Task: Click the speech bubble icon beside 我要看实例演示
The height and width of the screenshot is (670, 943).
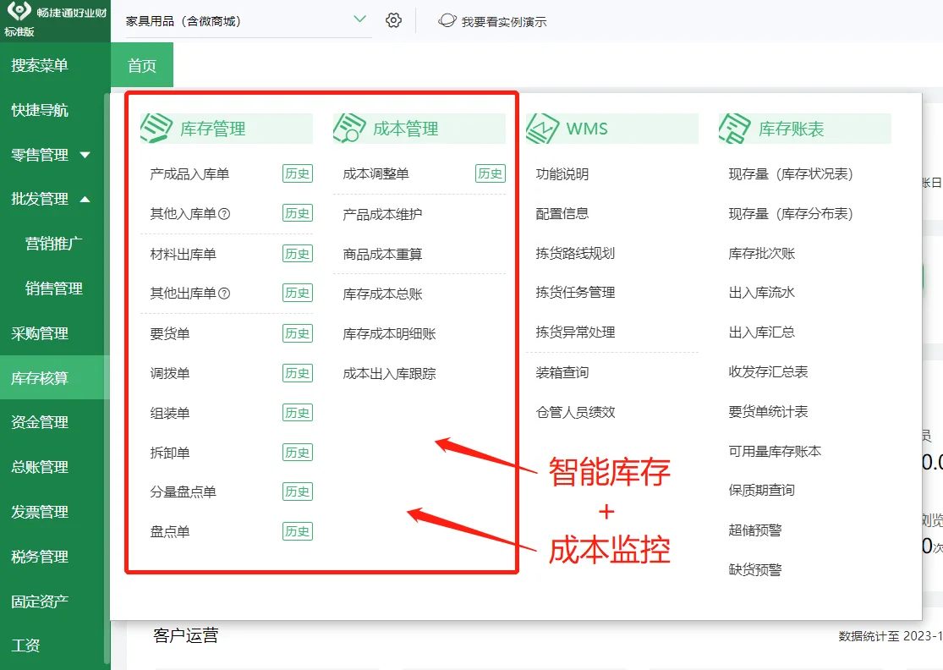Action: tap(447, 21)
